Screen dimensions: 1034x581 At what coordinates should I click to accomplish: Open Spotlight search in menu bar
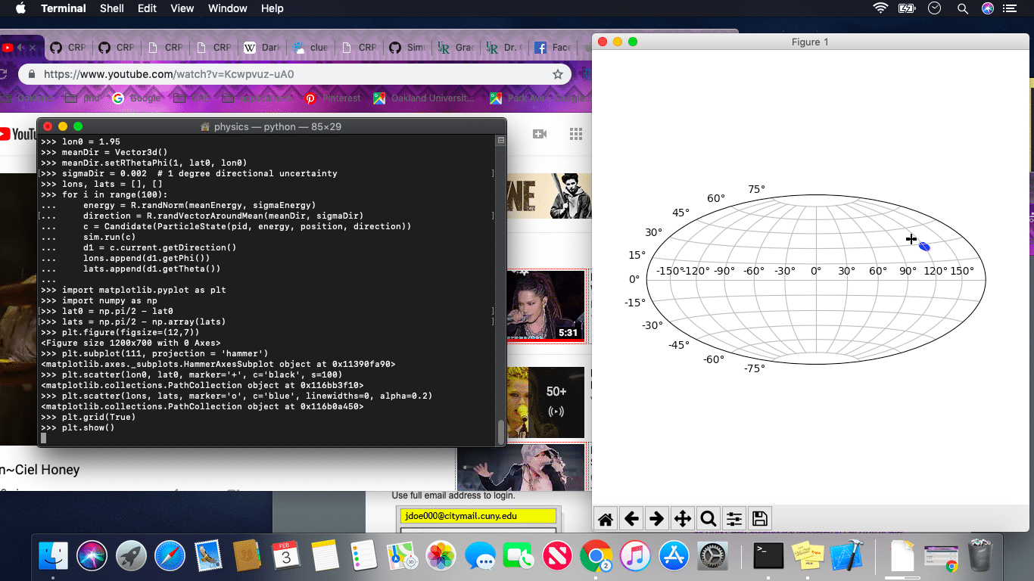(963, 8)
